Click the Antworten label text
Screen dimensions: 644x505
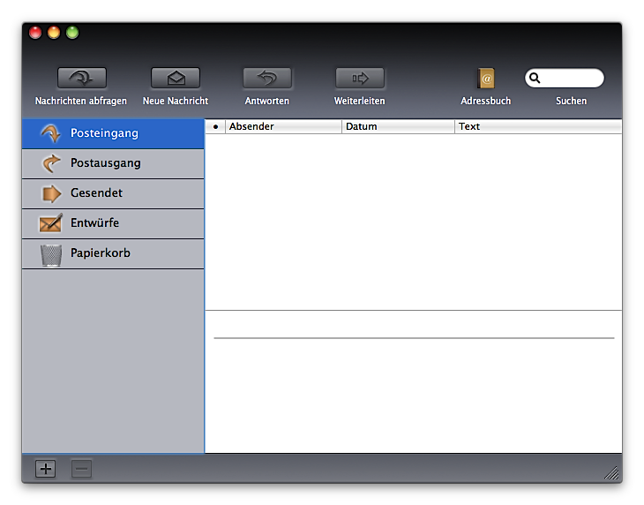click(x=267, y=101)
